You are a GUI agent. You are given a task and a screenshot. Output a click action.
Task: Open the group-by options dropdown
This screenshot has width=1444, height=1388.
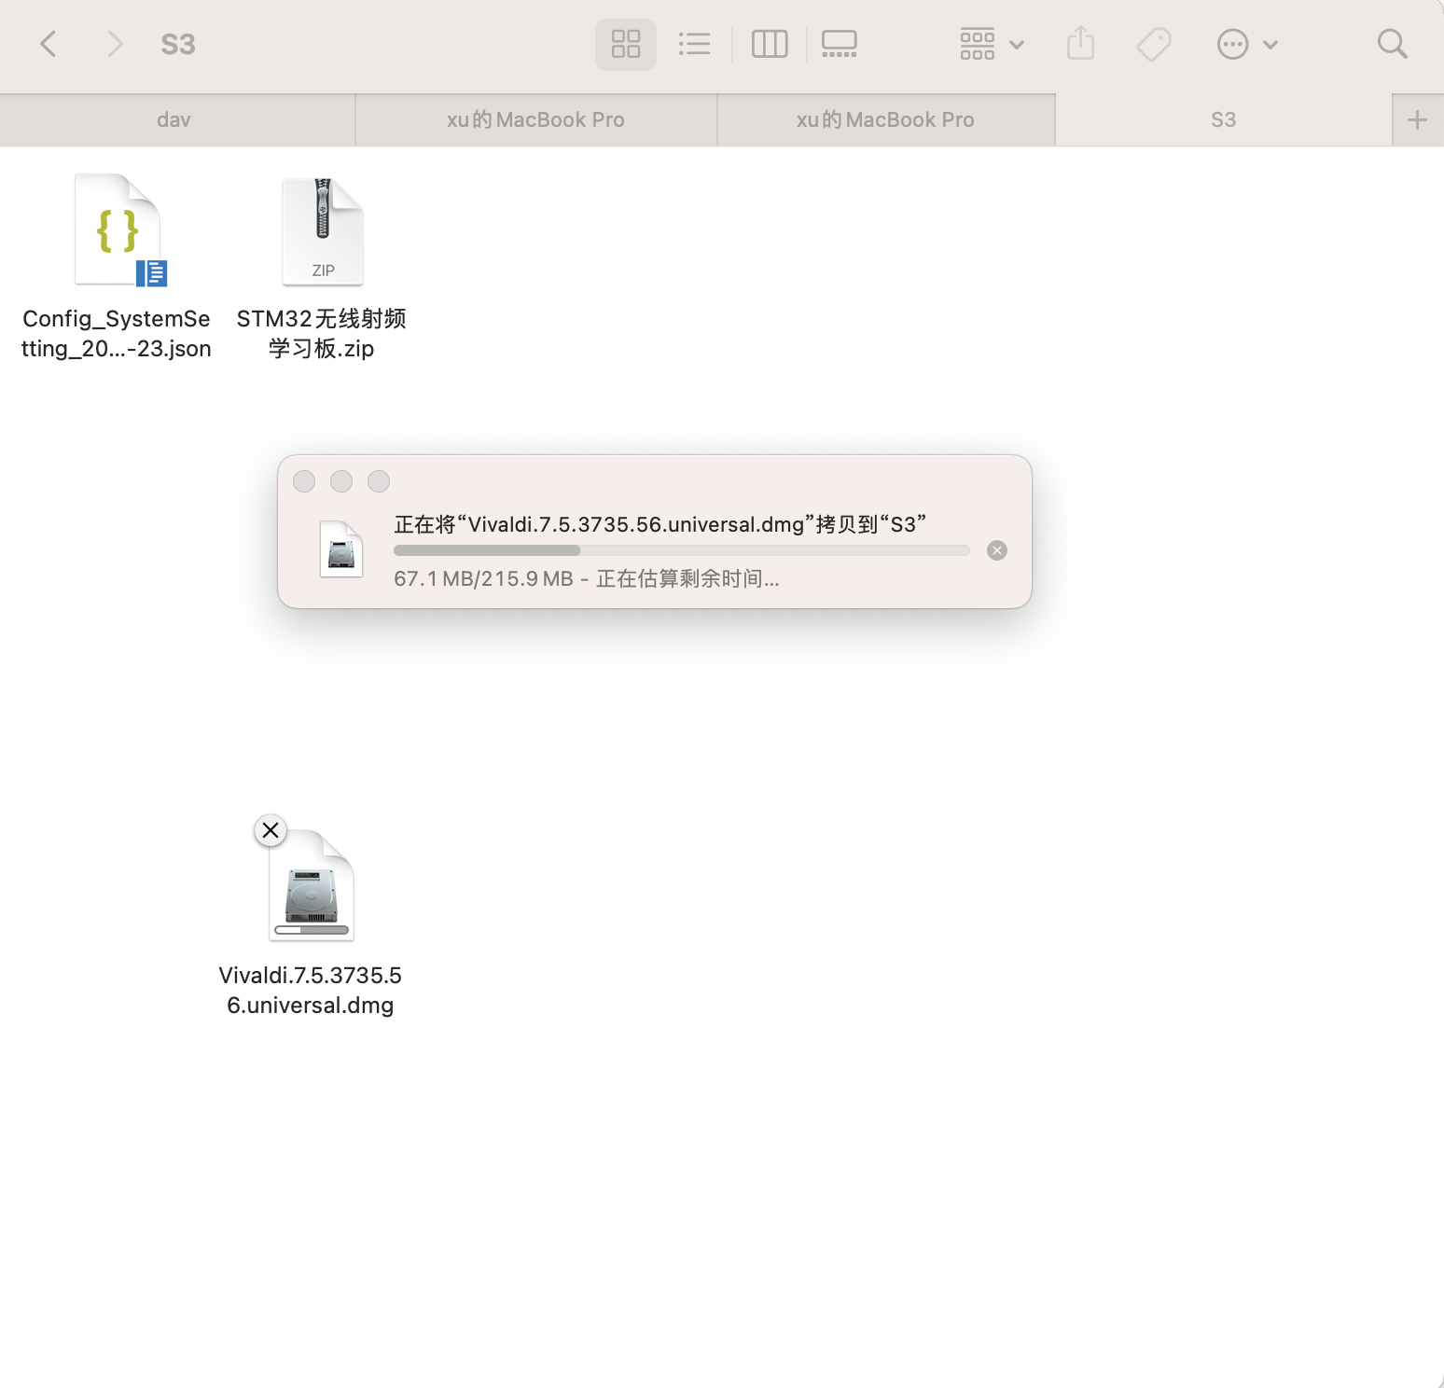pos(992,44)
